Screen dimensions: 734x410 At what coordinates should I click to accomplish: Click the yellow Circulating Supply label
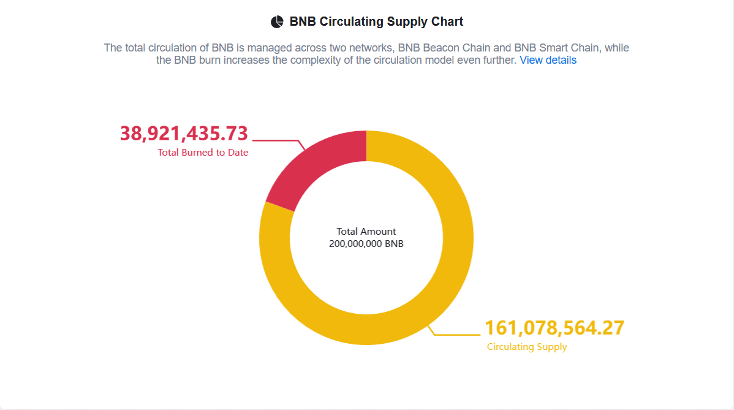click(x=527, y=347)
